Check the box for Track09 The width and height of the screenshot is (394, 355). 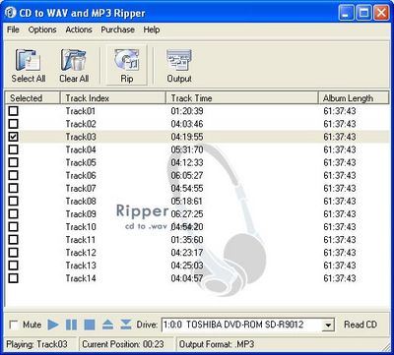click(x=14, y=213)
